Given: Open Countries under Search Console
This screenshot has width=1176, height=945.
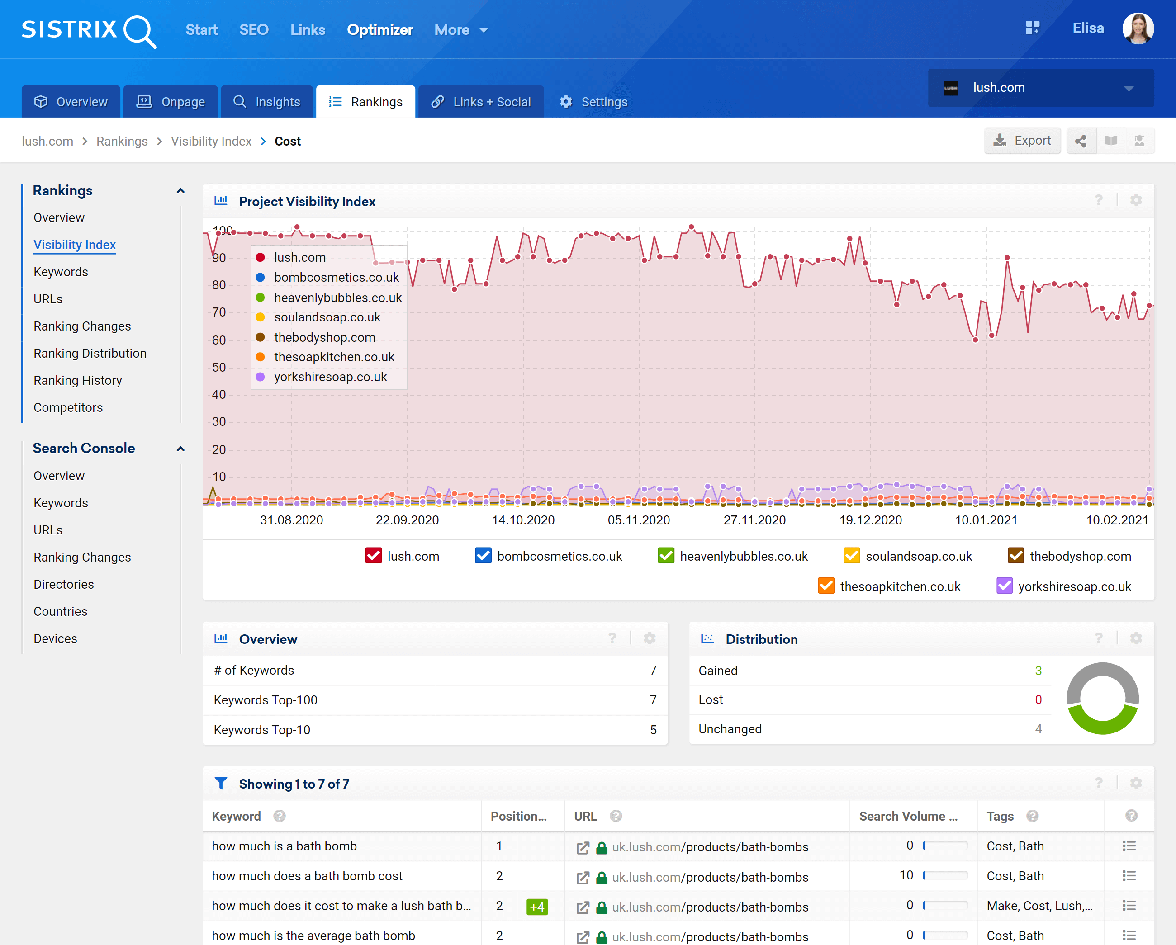Looking at the screenshot, I should click(x=61, y=611).
